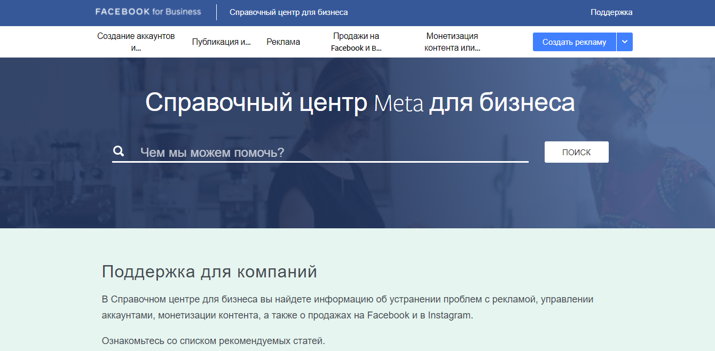Click the FACEBOOK for Business logo
Viewport: 715px width, 351px height.
pyautogui.click(x=148, y=12)
